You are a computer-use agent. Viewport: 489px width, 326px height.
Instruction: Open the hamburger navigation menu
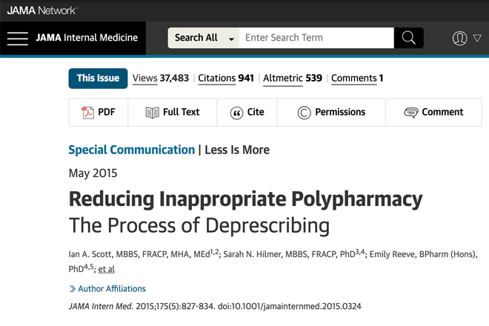coord(18,39)
